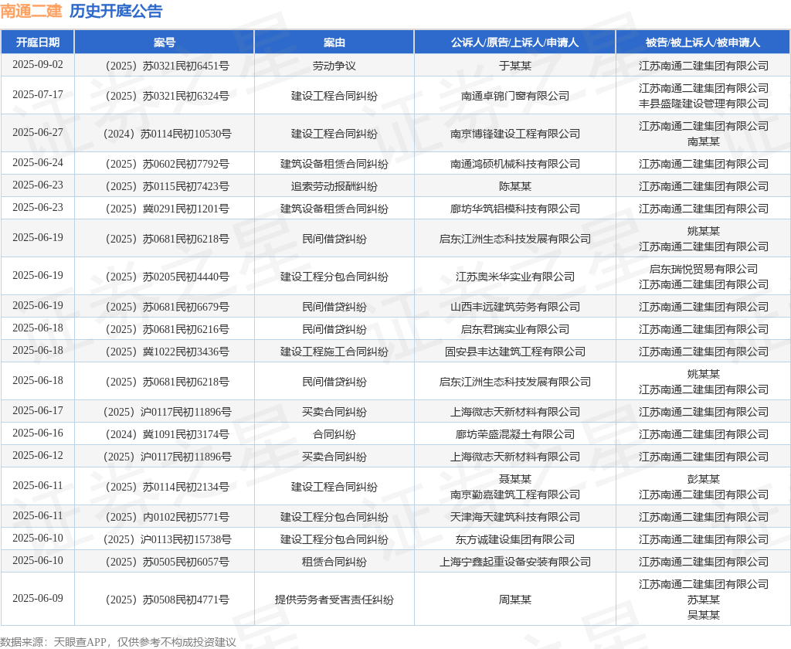This screenshot has width=791, height=649.
Task: Click defendant 吴某某
Action: coord(704,615)
